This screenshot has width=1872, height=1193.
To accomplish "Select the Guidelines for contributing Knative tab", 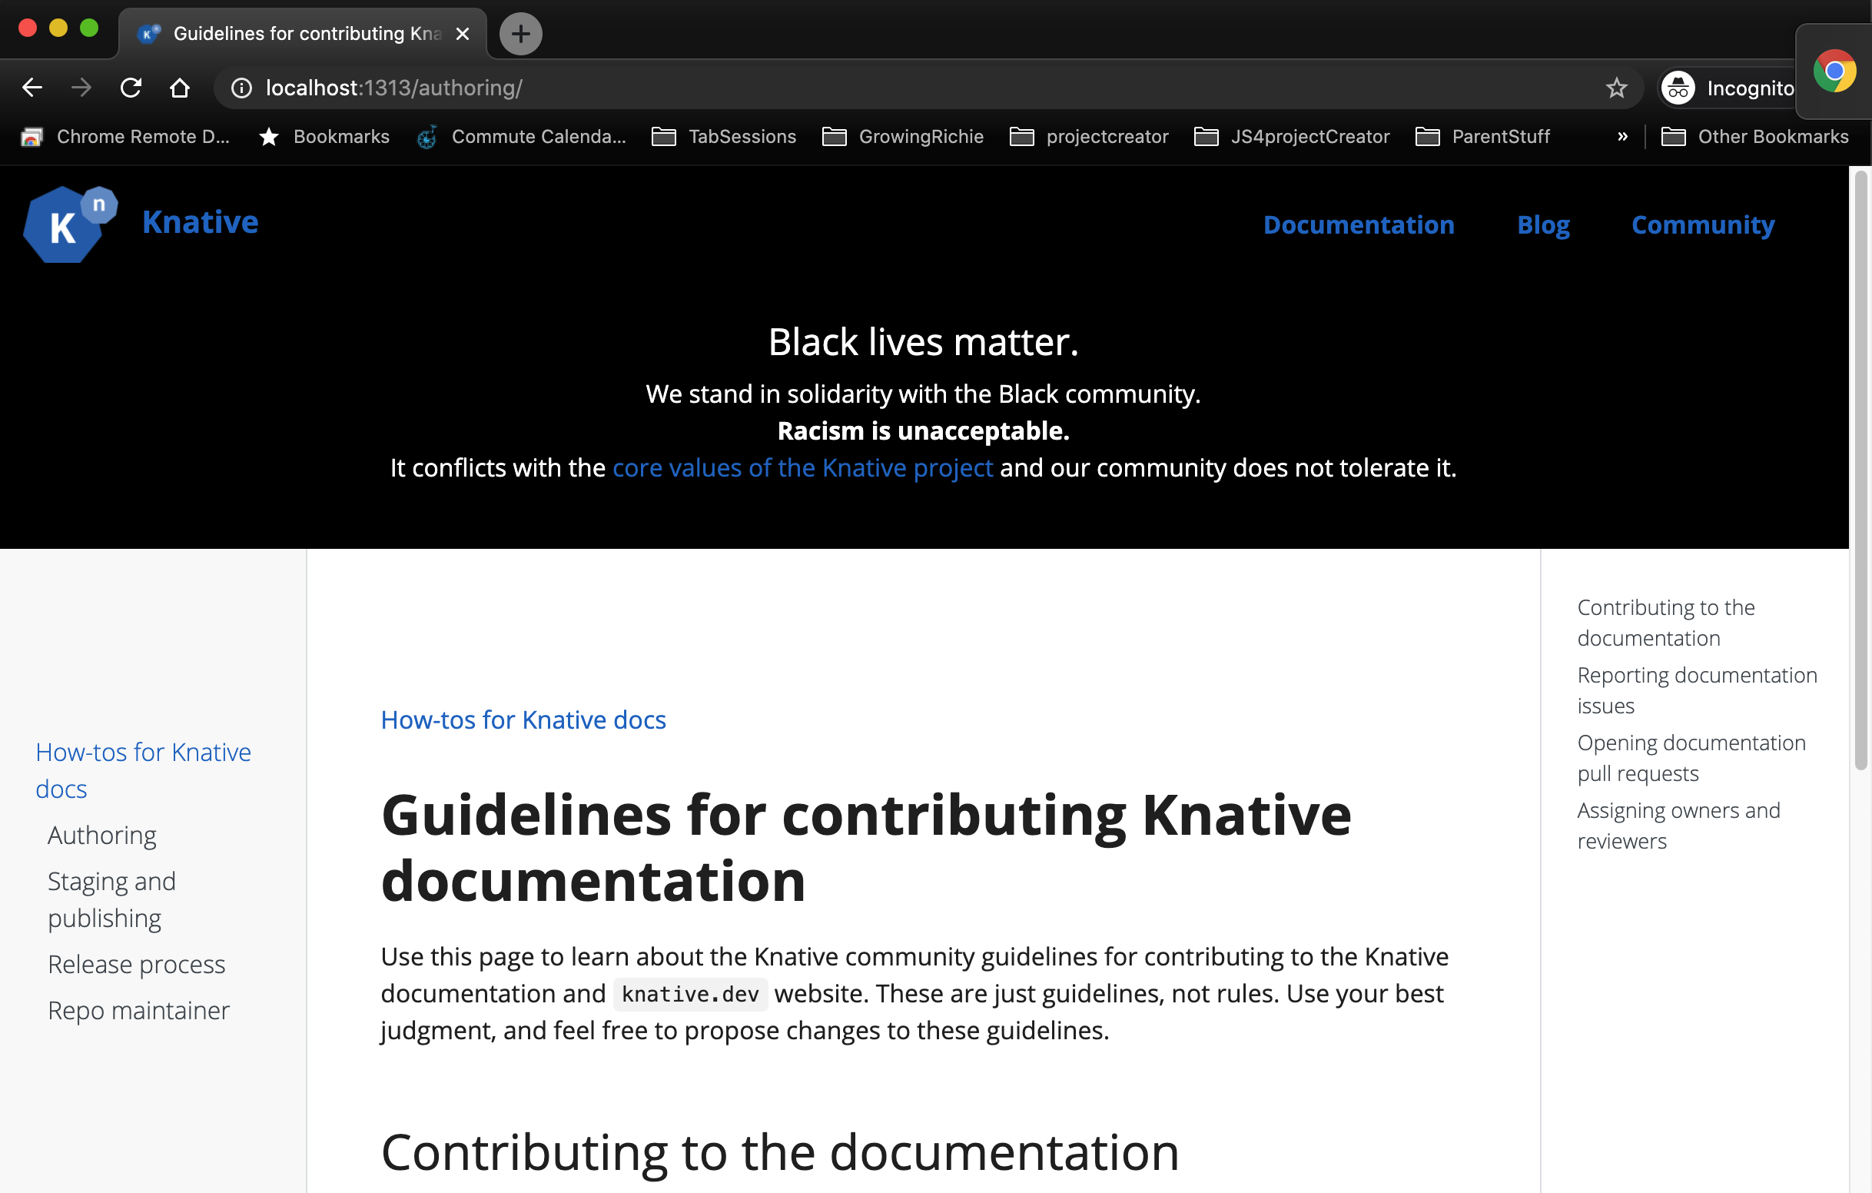I will [304, 34].
